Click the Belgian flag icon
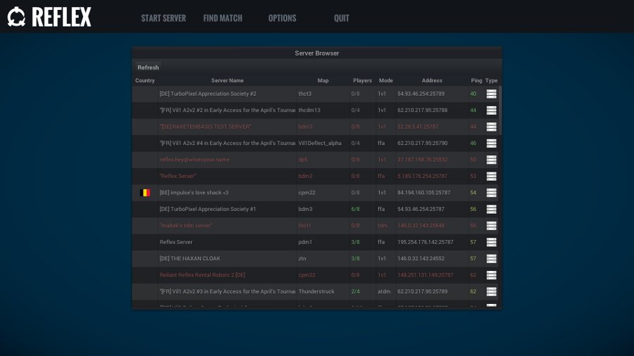The height and width of the screenshot is (356, 634). 144,193
